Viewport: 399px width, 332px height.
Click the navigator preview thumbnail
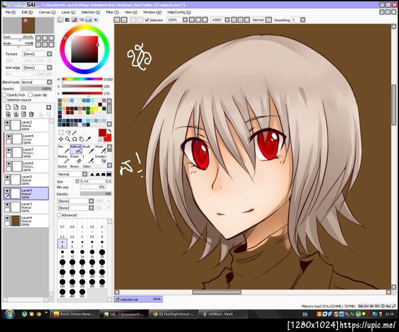(28, 25)
